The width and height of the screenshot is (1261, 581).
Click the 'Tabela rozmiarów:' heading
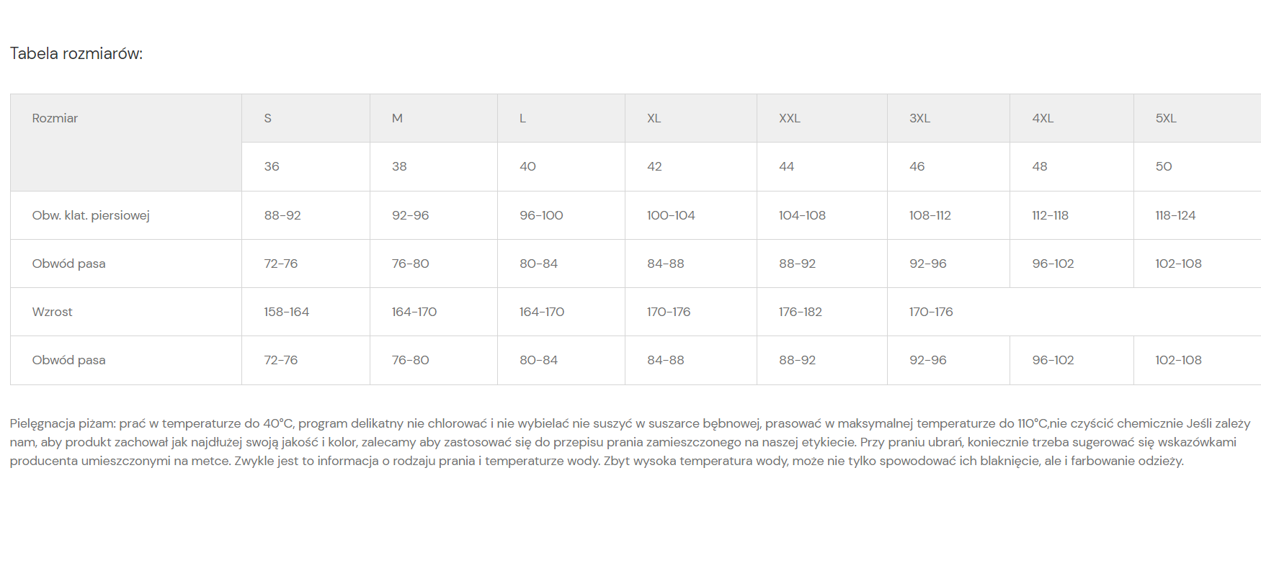point(76,54)
